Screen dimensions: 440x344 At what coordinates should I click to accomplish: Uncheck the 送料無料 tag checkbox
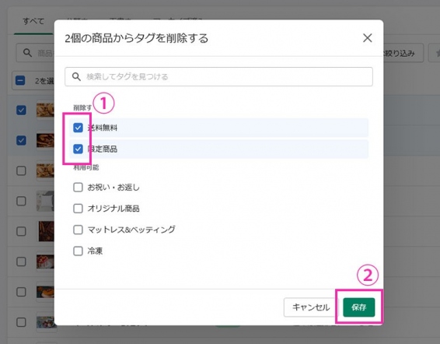pos(78,128)
